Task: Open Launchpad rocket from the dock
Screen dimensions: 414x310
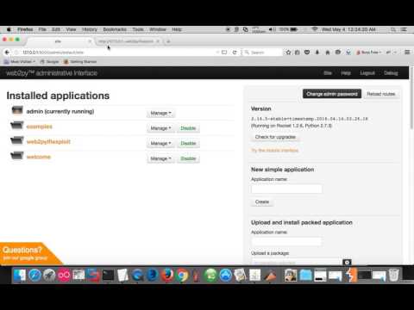Action: tap(49, 276)
